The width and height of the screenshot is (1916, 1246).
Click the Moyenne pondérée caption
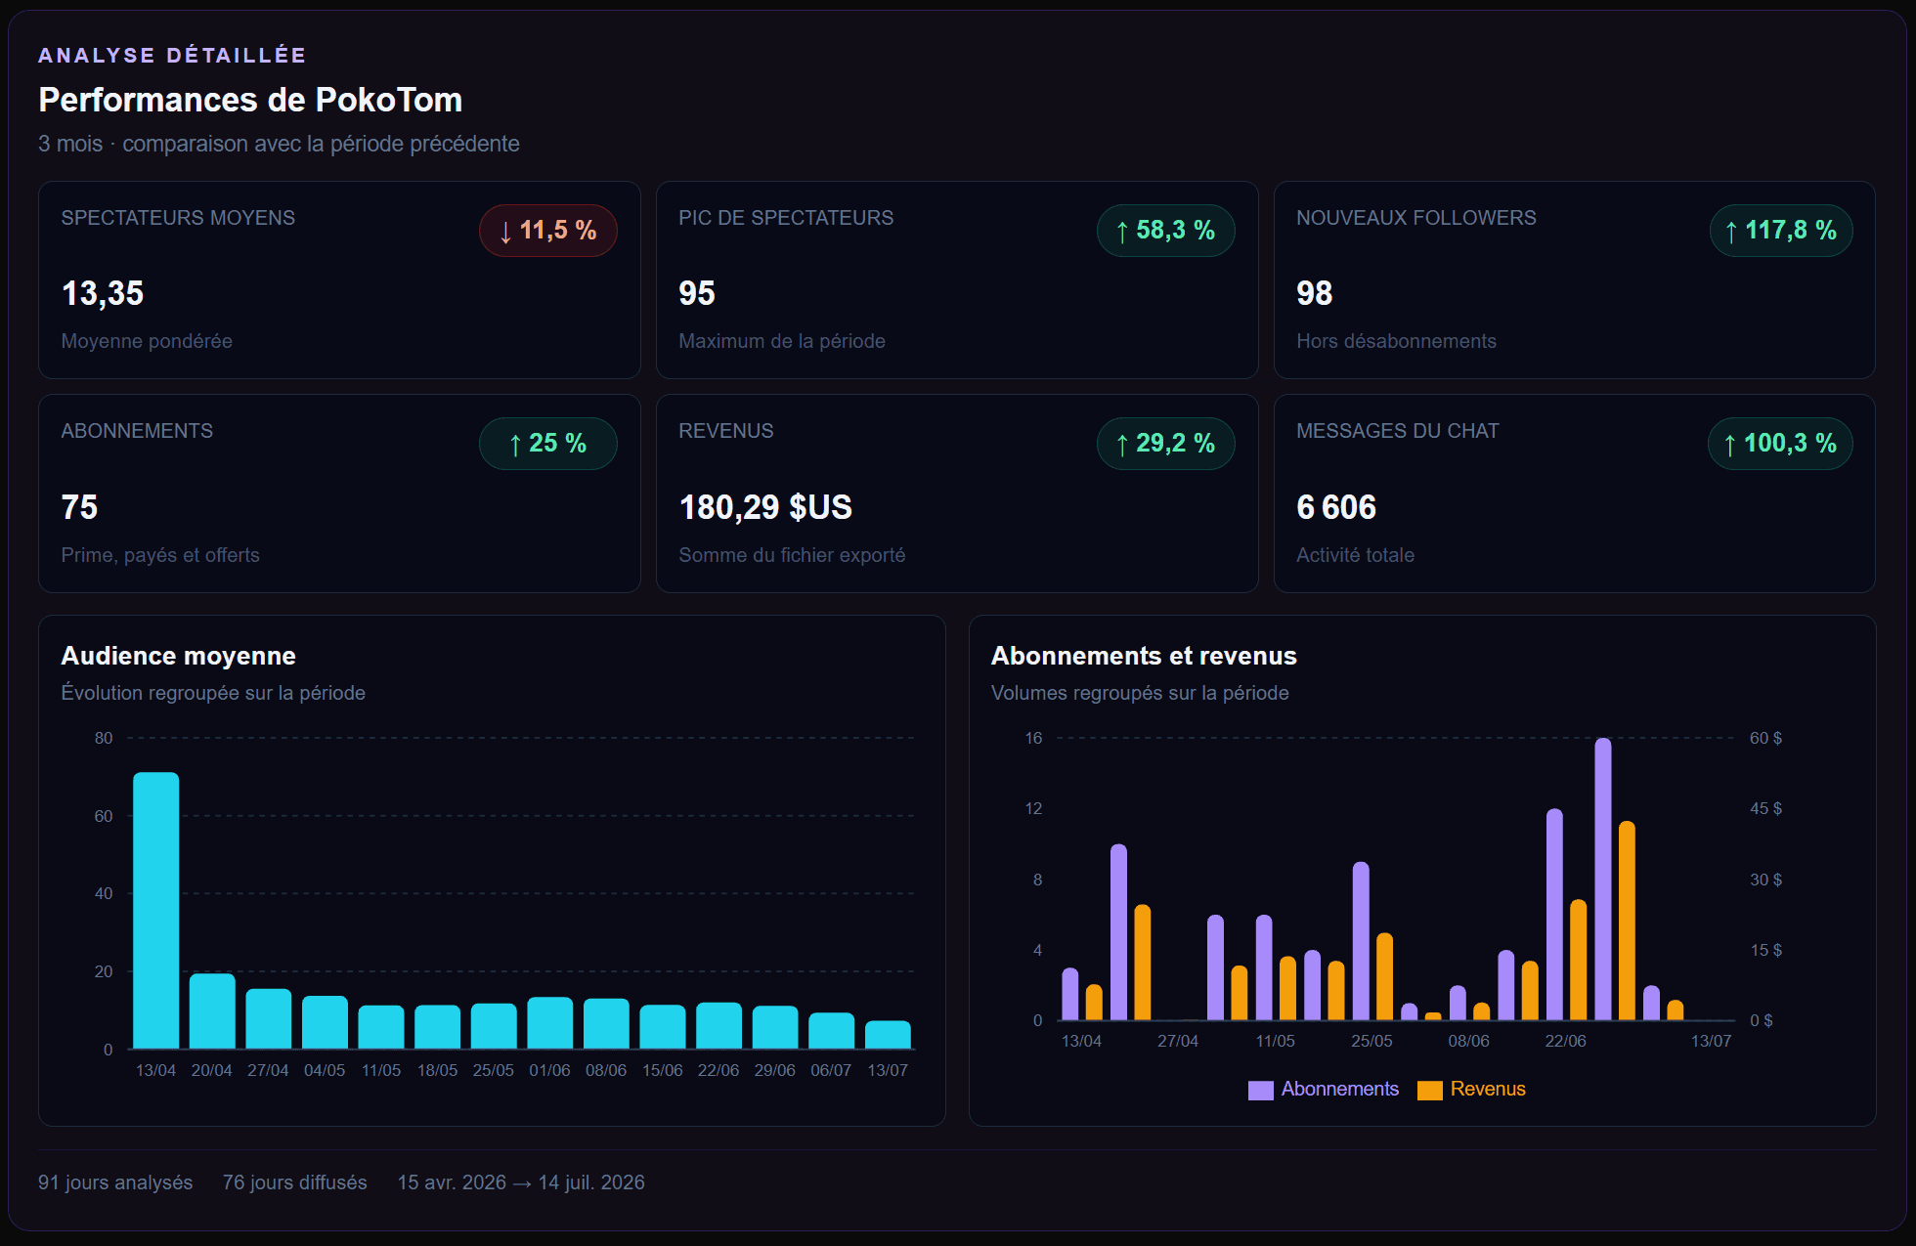click(x=147, y=341)
